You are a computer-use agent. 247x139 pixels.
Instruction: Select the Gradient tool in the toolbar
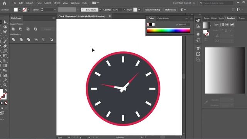(x=5, y=66)
